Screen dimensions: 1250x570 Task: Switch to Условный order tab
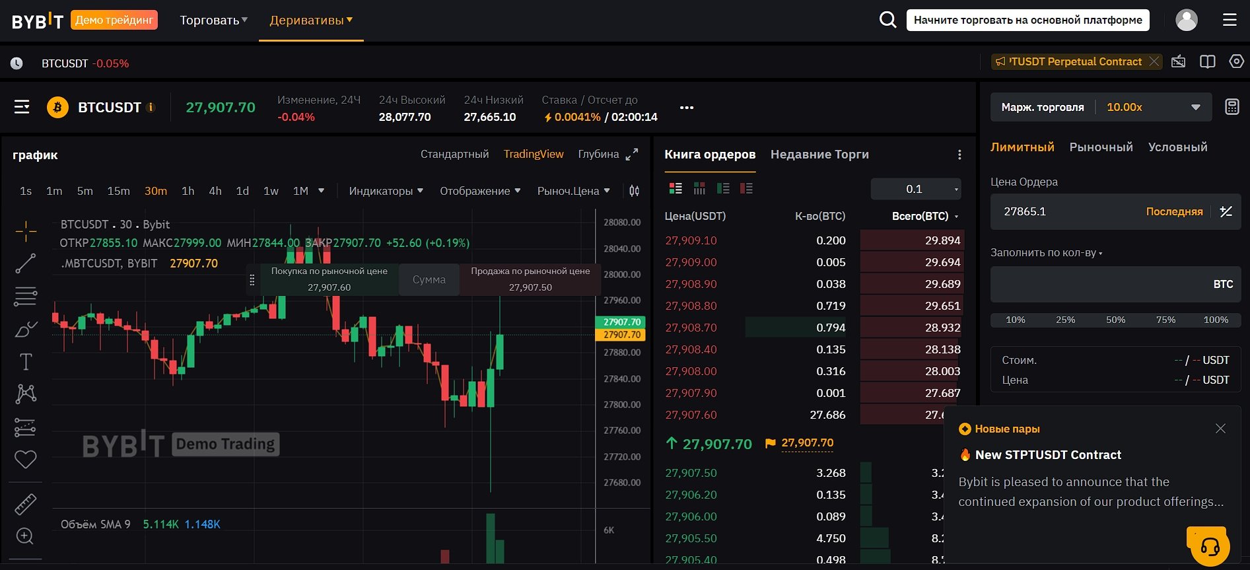[1177, 147]
